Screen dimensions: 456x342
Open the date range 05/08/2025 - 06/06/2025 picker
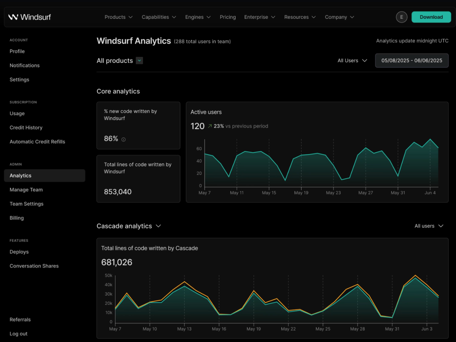412,60
